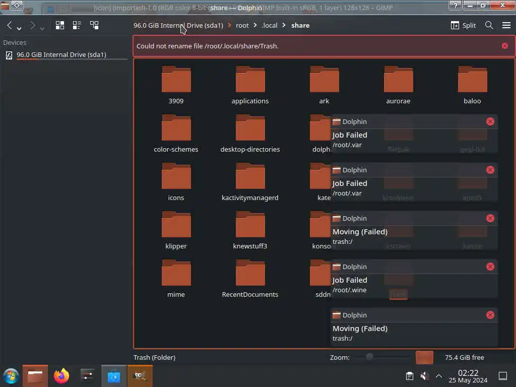This screenshot has height=387, width=516.
Task: Close first Job Failed /root/.var notification
Action: [x=490, y=121]
